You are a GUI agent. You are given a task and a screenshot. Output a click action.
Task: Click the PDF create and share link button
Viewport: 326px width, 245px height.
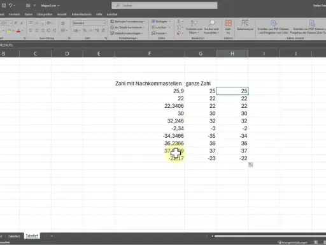tap(273, 27)
